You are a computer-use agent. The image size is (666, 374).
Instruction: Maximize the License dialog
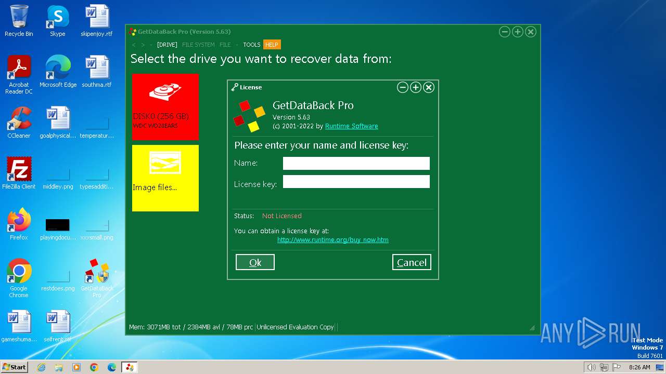[415, 87]
